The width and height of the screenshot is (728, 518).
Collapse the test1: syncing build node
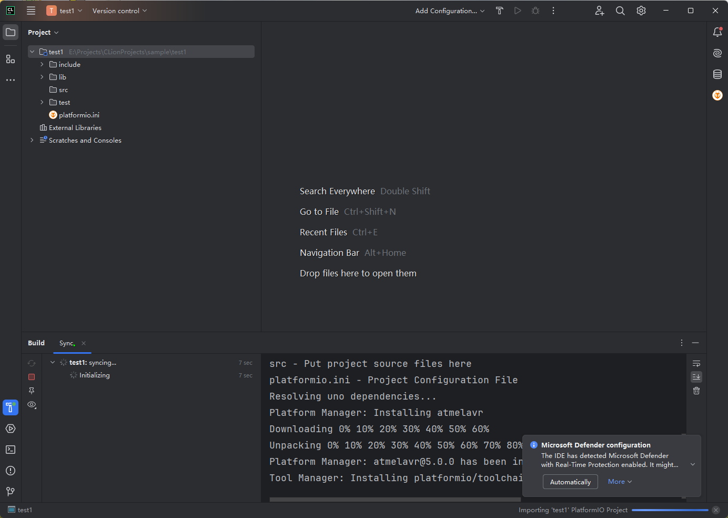[53, 362]
